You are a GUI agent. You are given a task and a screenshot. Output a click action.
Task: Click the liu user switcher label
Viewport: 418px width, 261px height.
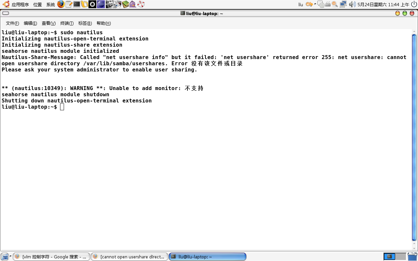click(x=301, y=5)
